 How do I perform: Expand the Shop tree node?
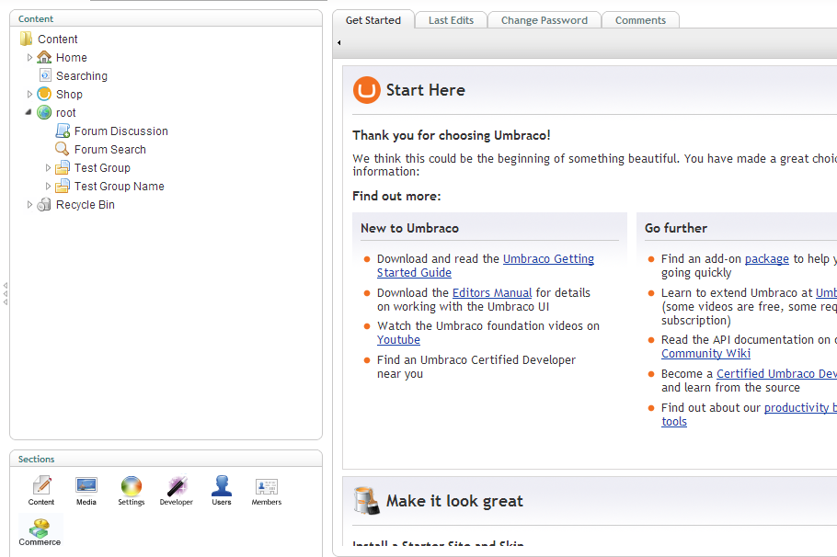[x=29, y=94]
